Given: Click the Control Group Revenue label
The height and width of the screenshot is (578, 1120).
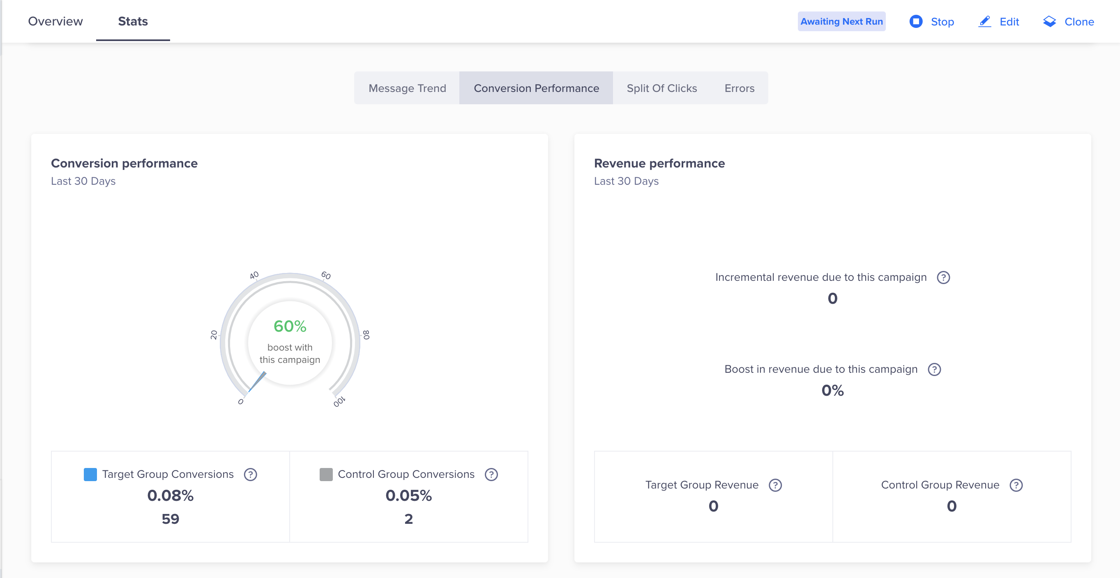Looking at the screenshot, I should tap(940, 485).
